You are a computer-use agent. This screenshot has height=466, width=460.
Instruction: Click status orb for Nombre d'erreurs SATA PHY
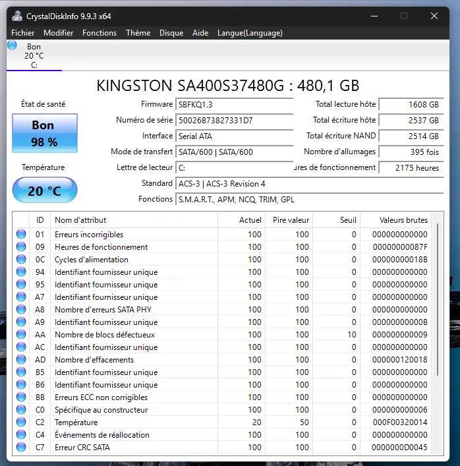click(21, 309)
